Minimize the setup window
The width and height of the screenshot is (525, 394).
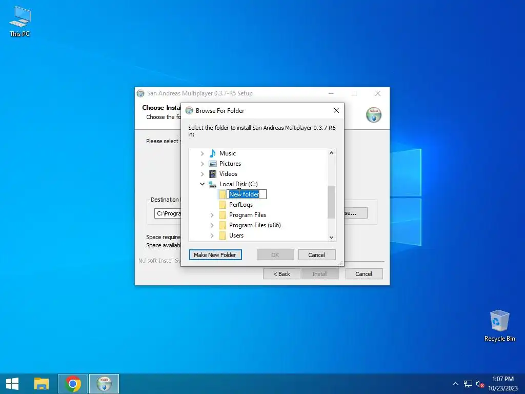pyautogui.click(x=331, y=93)
